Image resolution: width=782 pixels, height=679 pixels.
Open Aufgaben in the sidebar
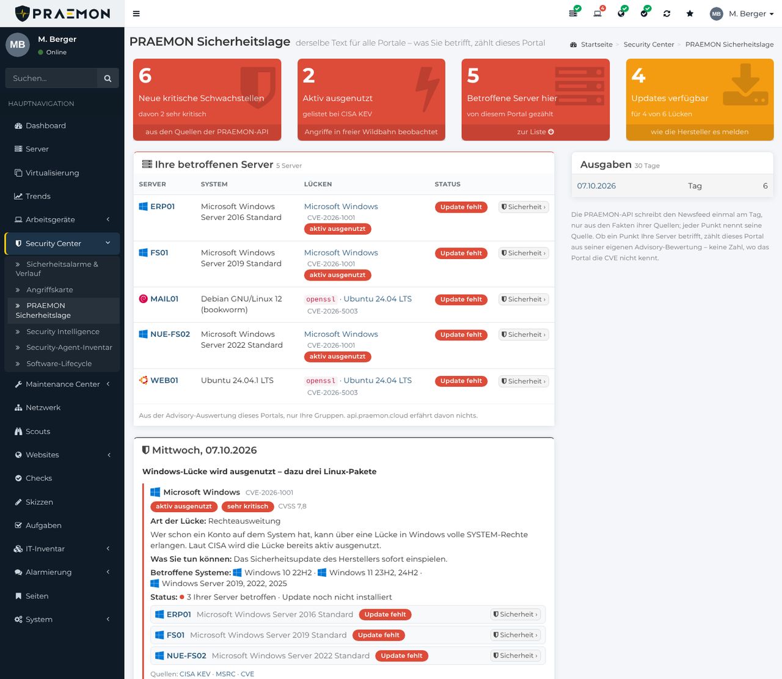click(x=62, y=526)
